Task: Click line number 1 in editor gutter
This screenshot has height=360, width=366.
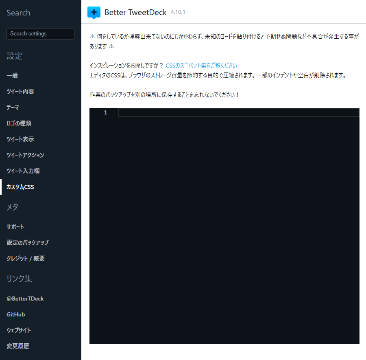Action: coord(105,112)
